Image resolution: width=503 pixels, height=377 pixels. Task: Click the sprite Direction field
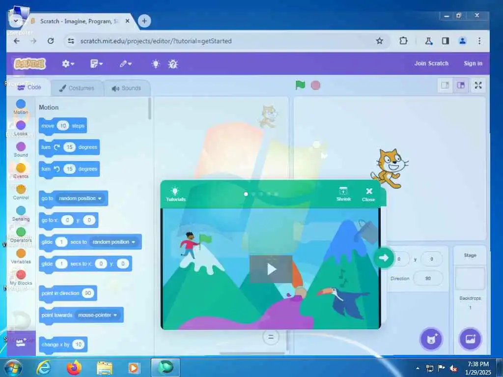click(x=428, y=278)
